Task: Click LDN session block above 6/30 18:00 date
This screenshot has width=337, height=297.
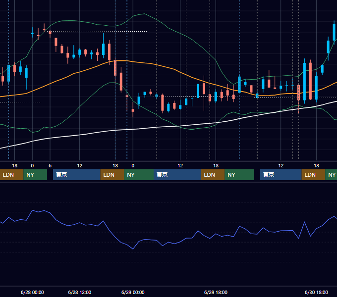Action: 313,175
